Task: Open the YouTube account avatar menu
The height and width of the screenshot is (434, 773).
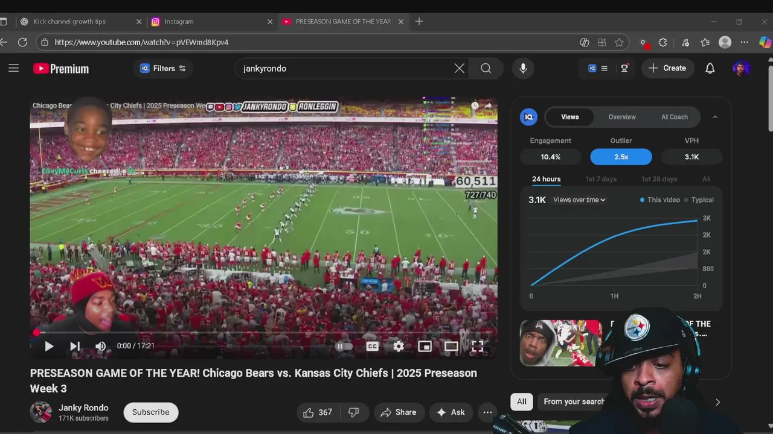Action: pyautogui.click(x=742, y=68)
